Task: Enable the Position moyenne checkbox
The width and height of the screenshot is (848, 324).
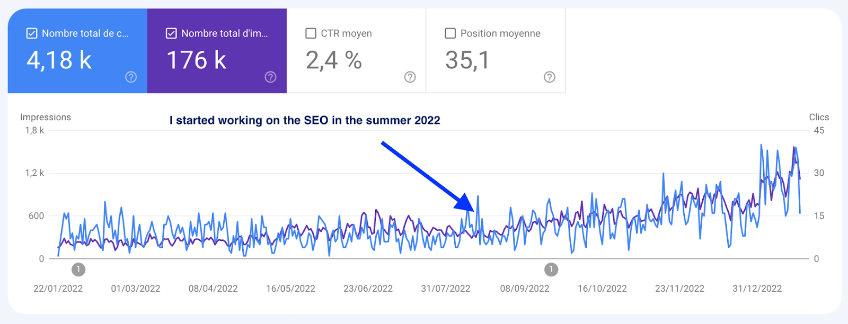Action: [450, 33]
